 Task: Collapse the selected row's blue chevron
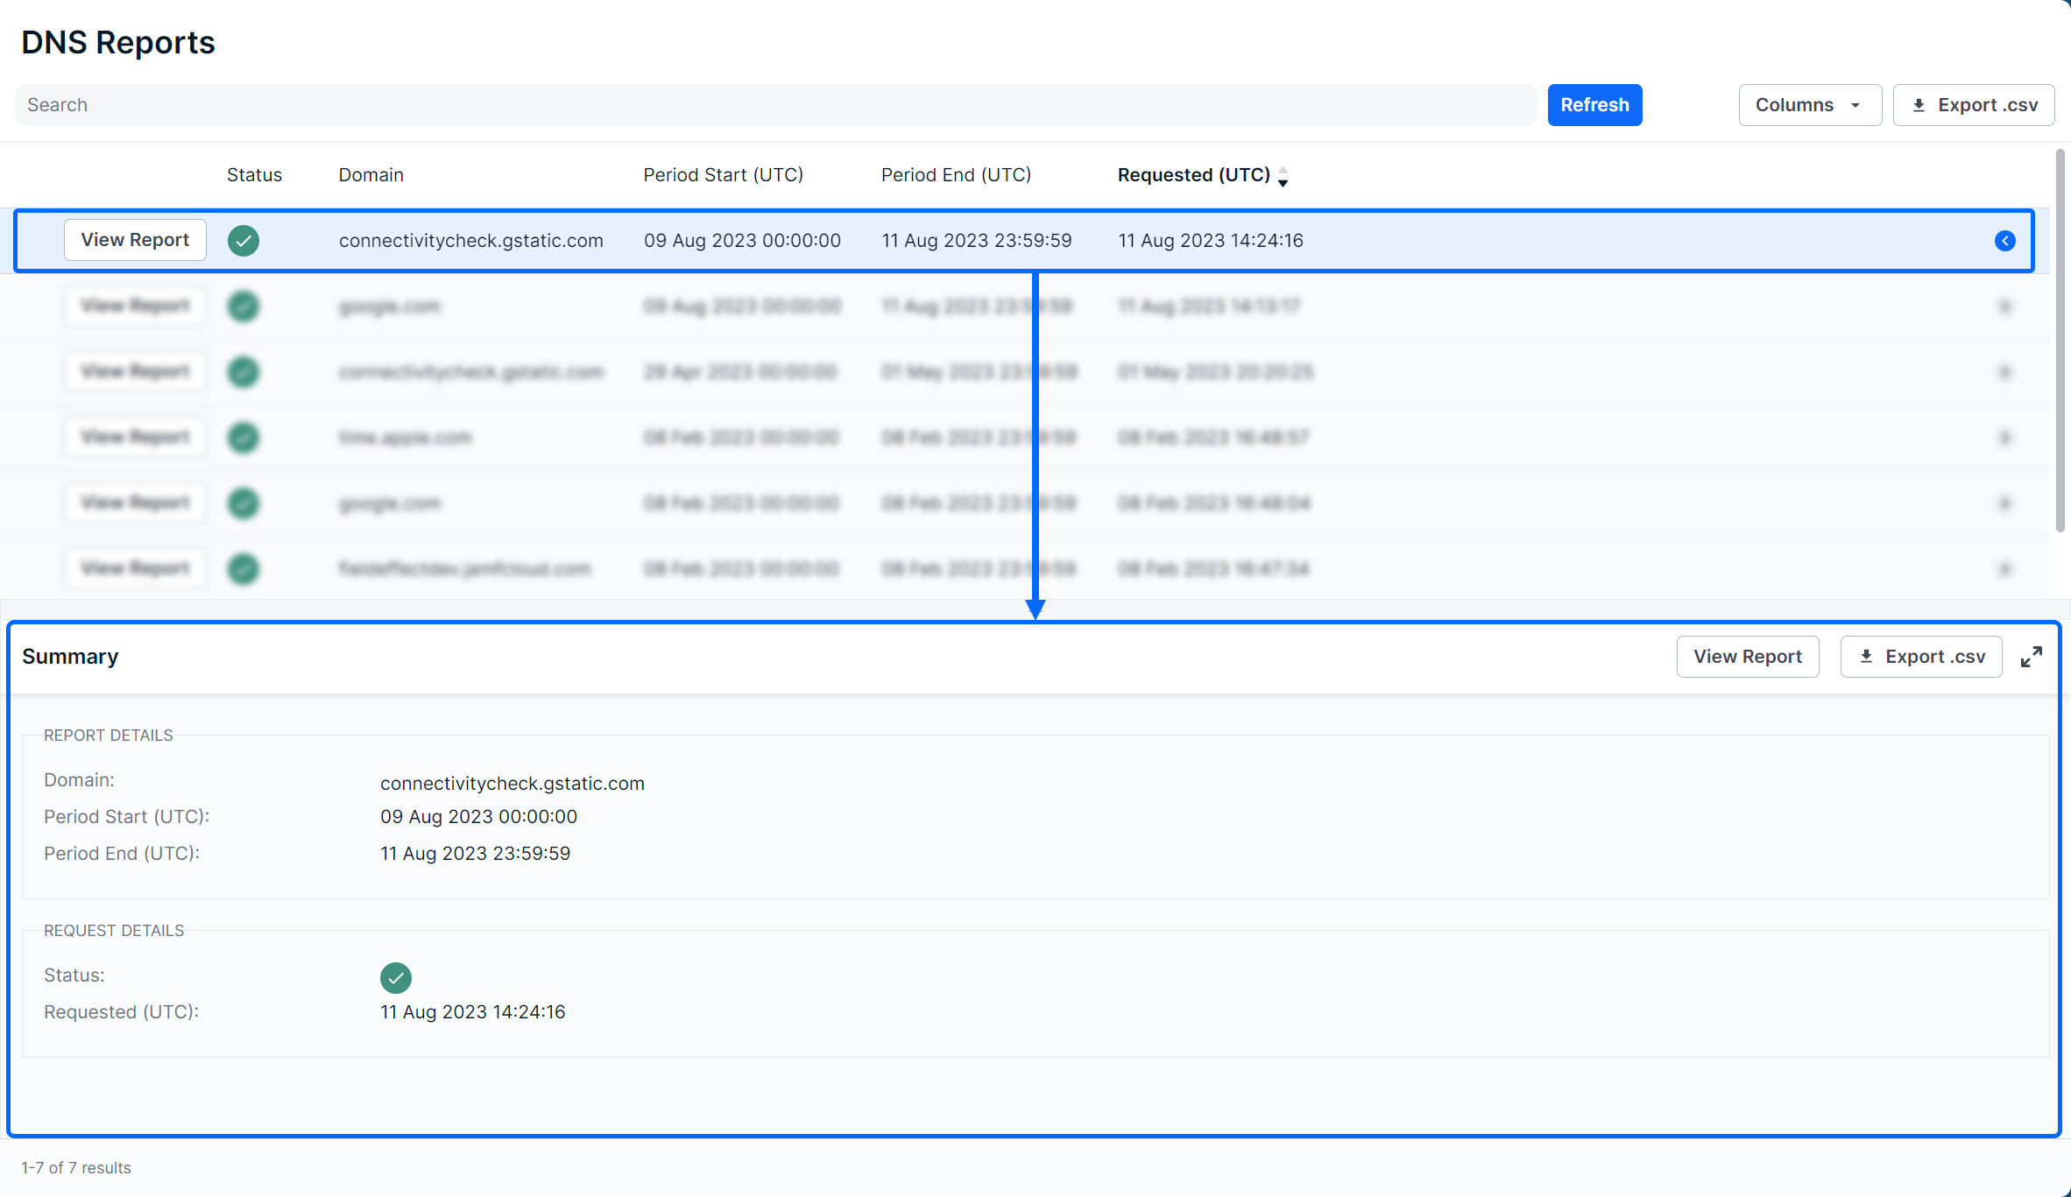pos(2004,241)
